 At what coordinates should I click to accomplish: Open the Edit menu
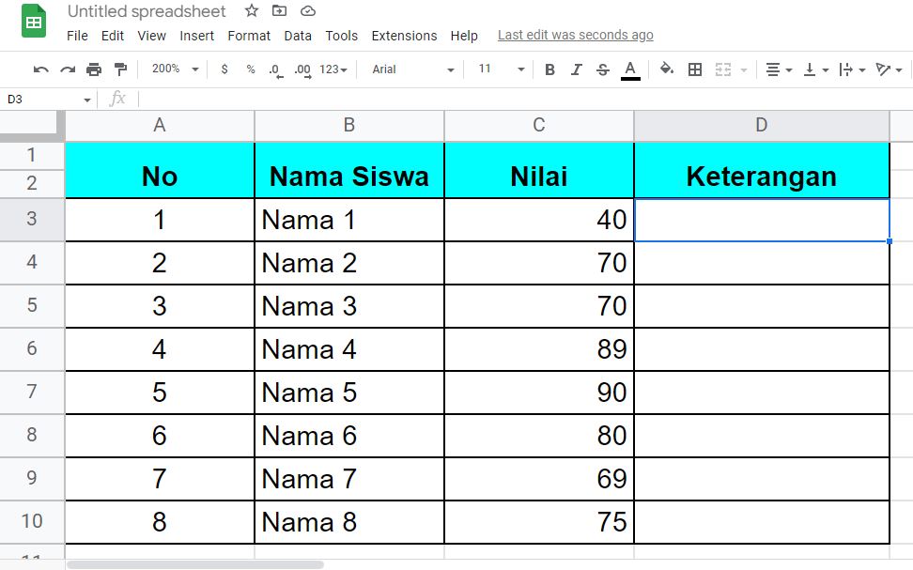[x=113, y=36]
